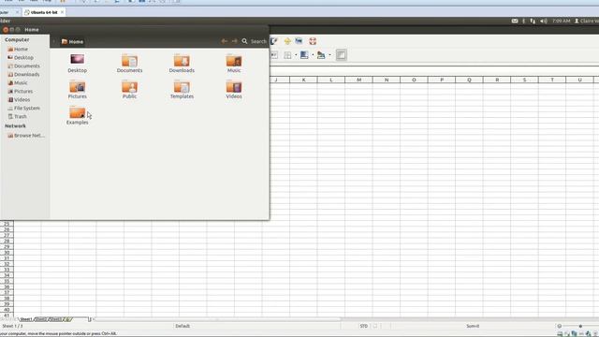
Task: Adjust the Calc zoom slider handle
Action: (580, 326)
